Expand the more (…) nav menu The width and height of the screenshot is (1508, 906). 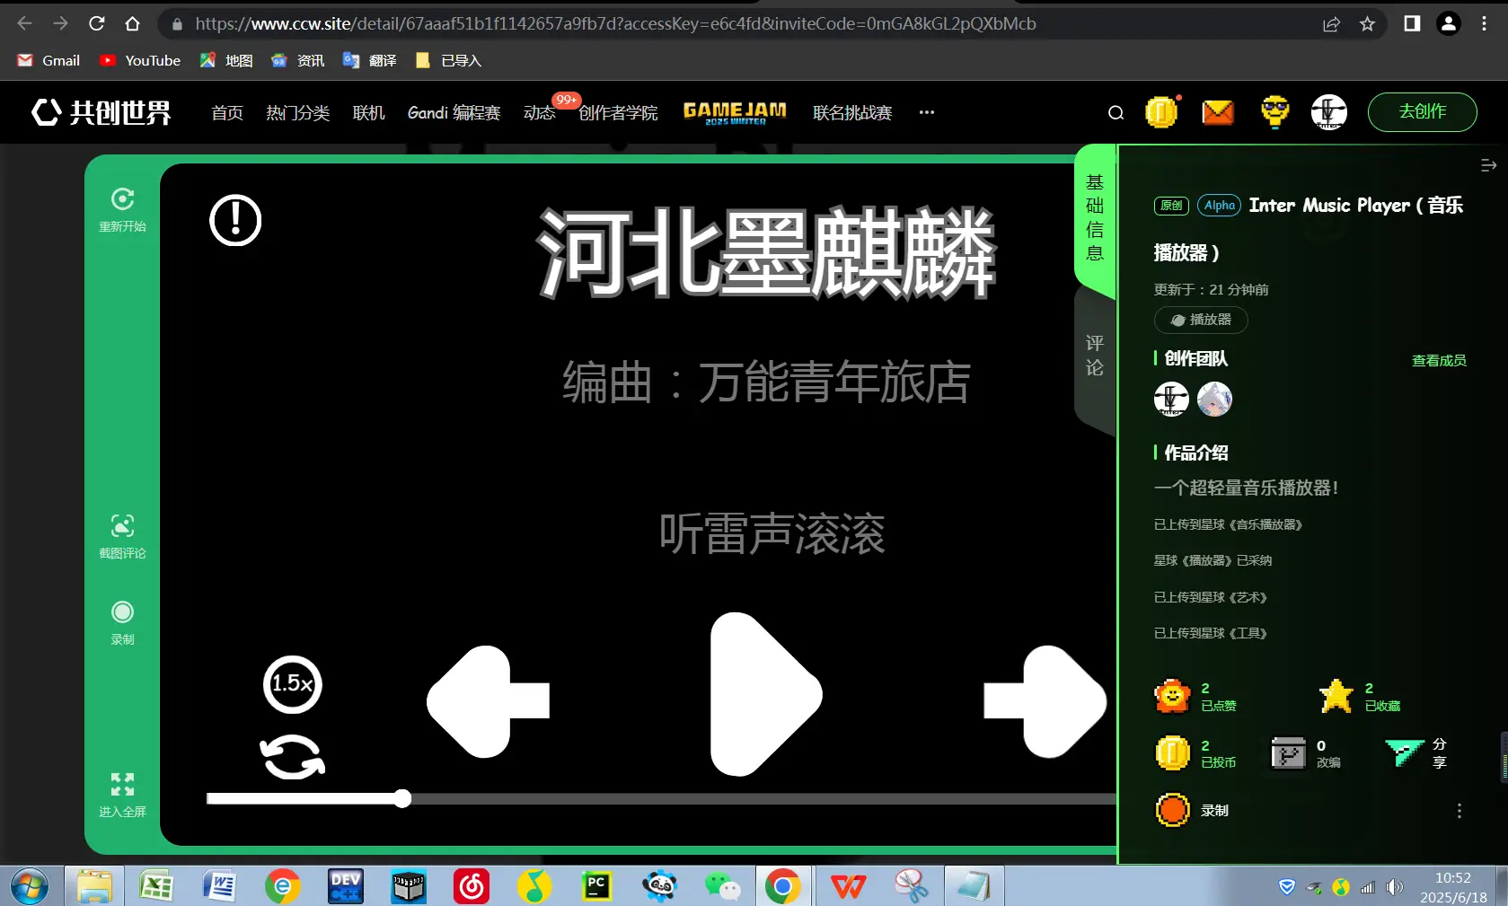927,112
